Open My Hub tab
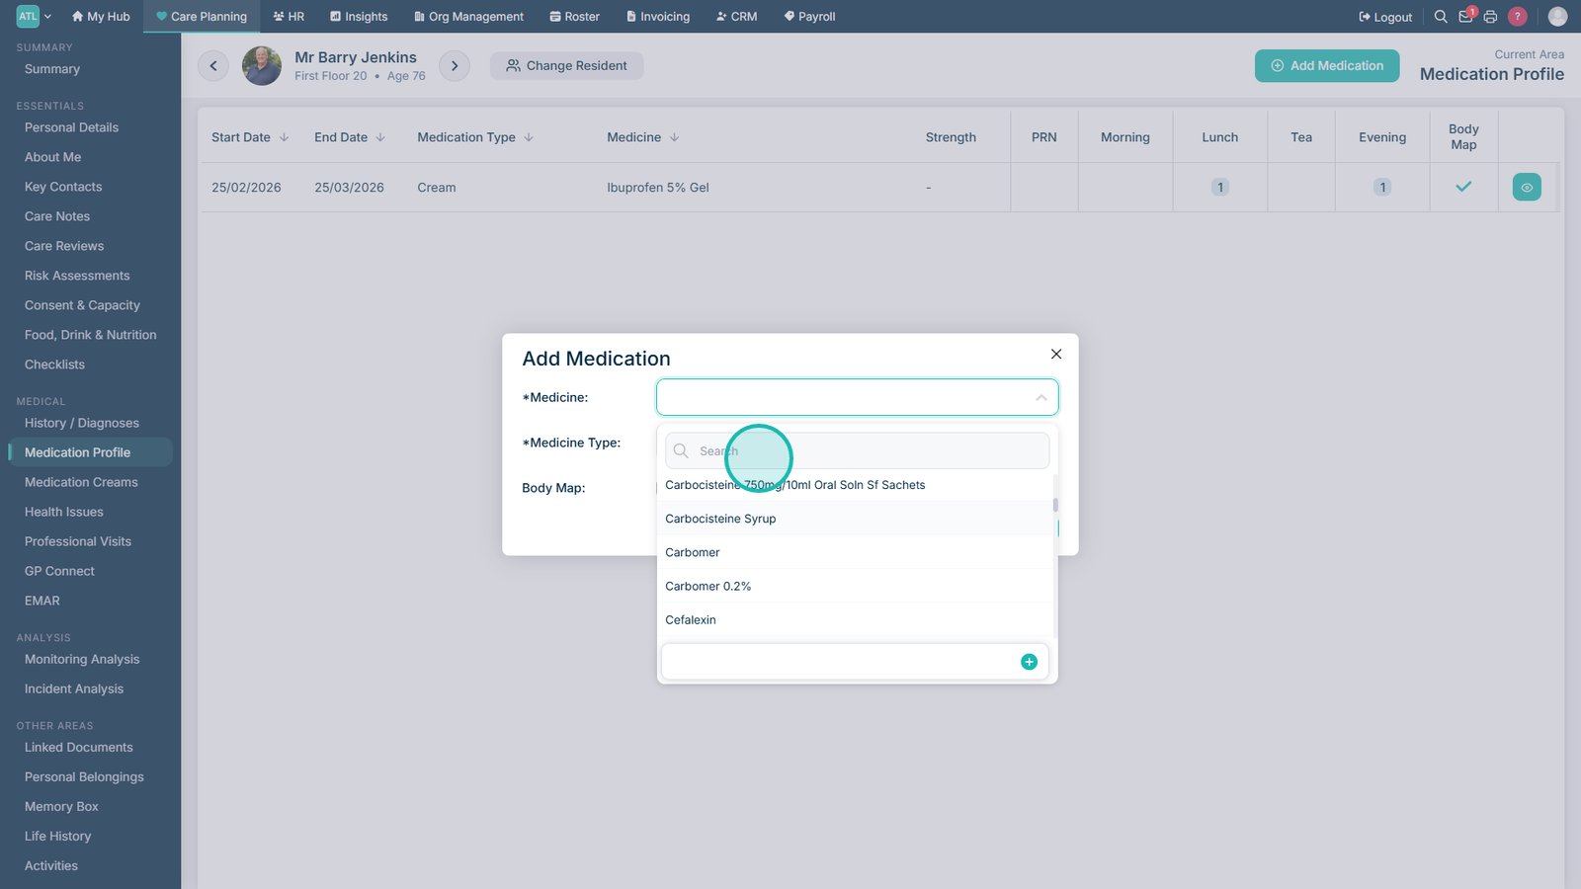 coord(101,17)
